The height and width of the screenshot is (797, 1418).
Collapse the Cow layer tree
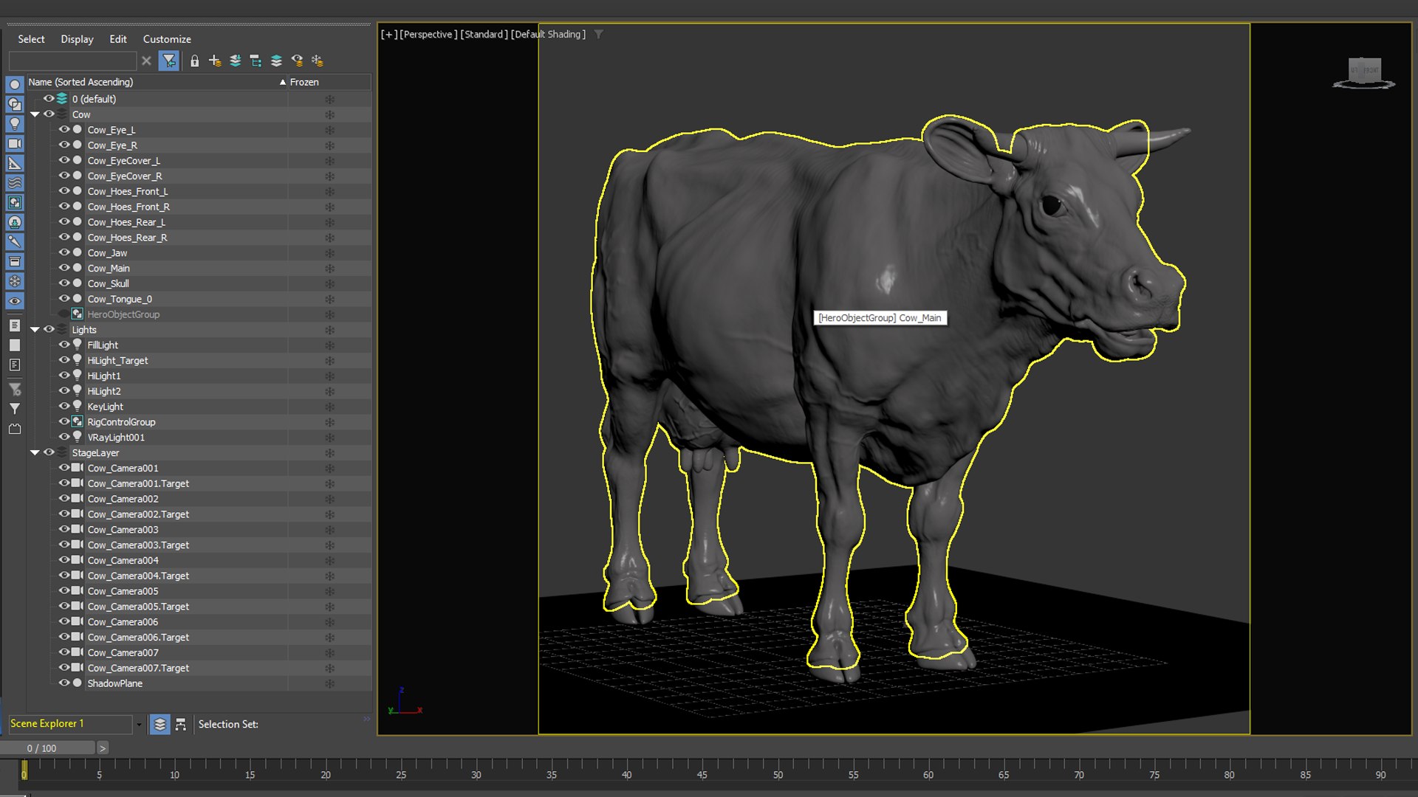click(x=35, y=114)
